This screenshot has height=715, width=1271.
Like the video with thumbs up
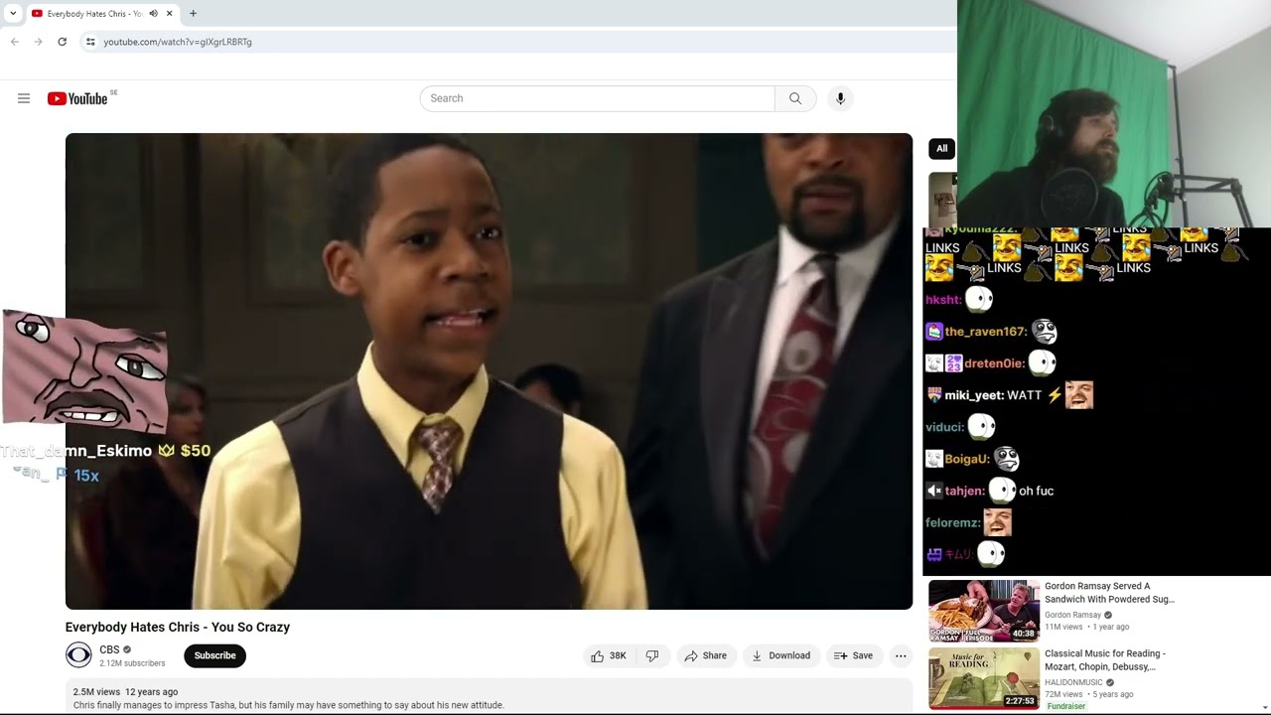[608, 655]
